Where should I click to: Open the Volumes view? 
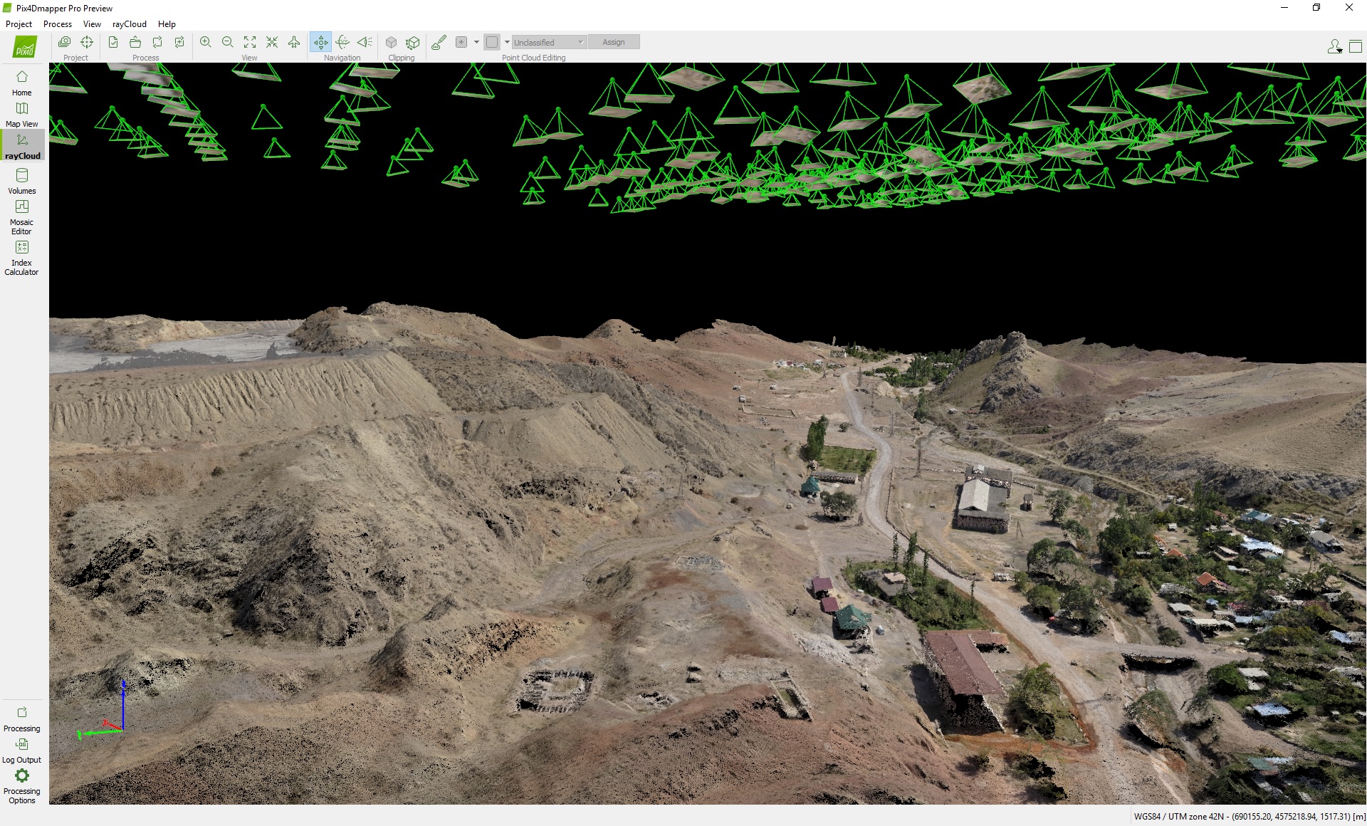(x=21, y=181)
